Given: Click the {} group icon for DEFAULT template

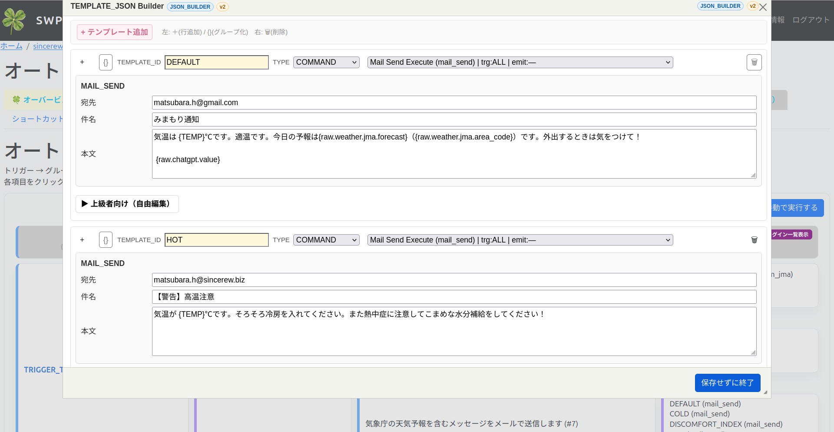Looking at the screenshot, I should (x=106, y=62).
